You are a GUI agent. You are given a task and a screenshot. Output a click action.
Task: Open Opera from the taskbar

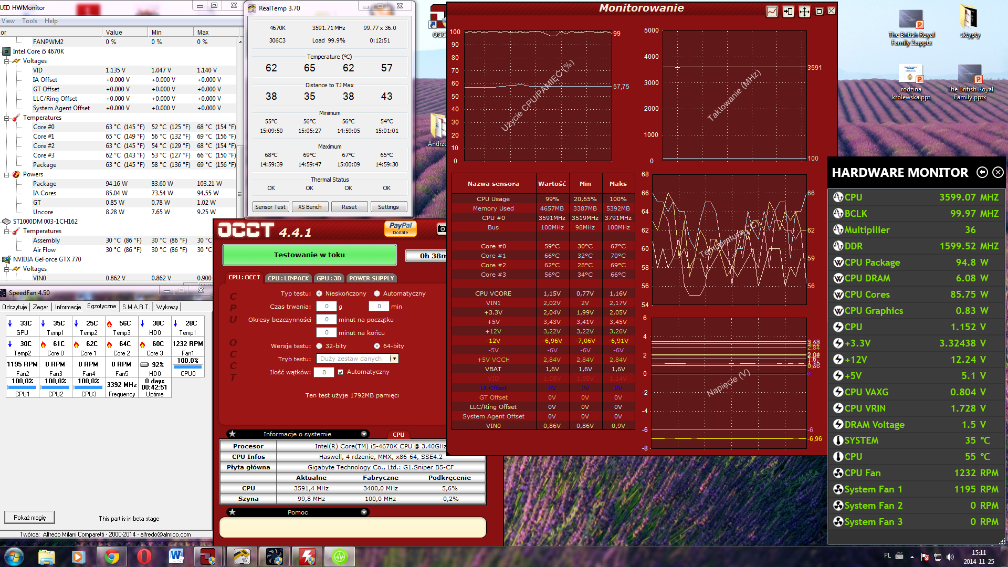click(x=144, y=556)
